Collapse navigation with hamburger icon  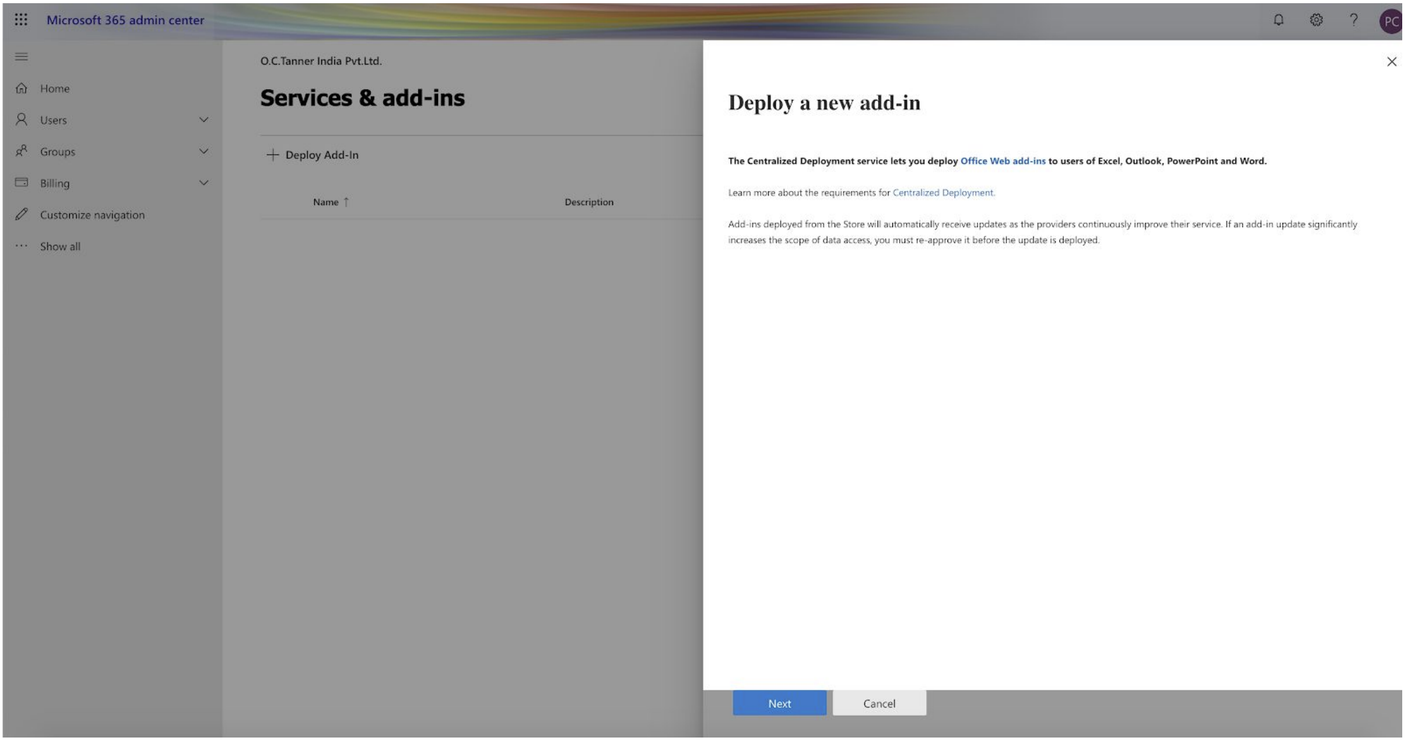(21, 56)
